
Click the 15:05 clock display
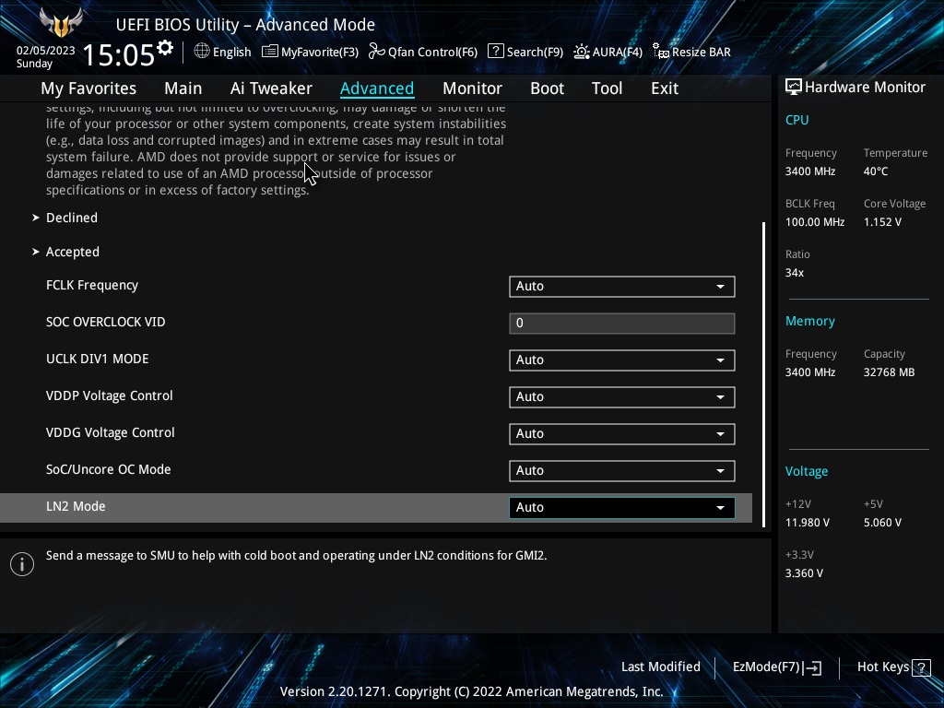pyautogui.click(x=119, y=54)
